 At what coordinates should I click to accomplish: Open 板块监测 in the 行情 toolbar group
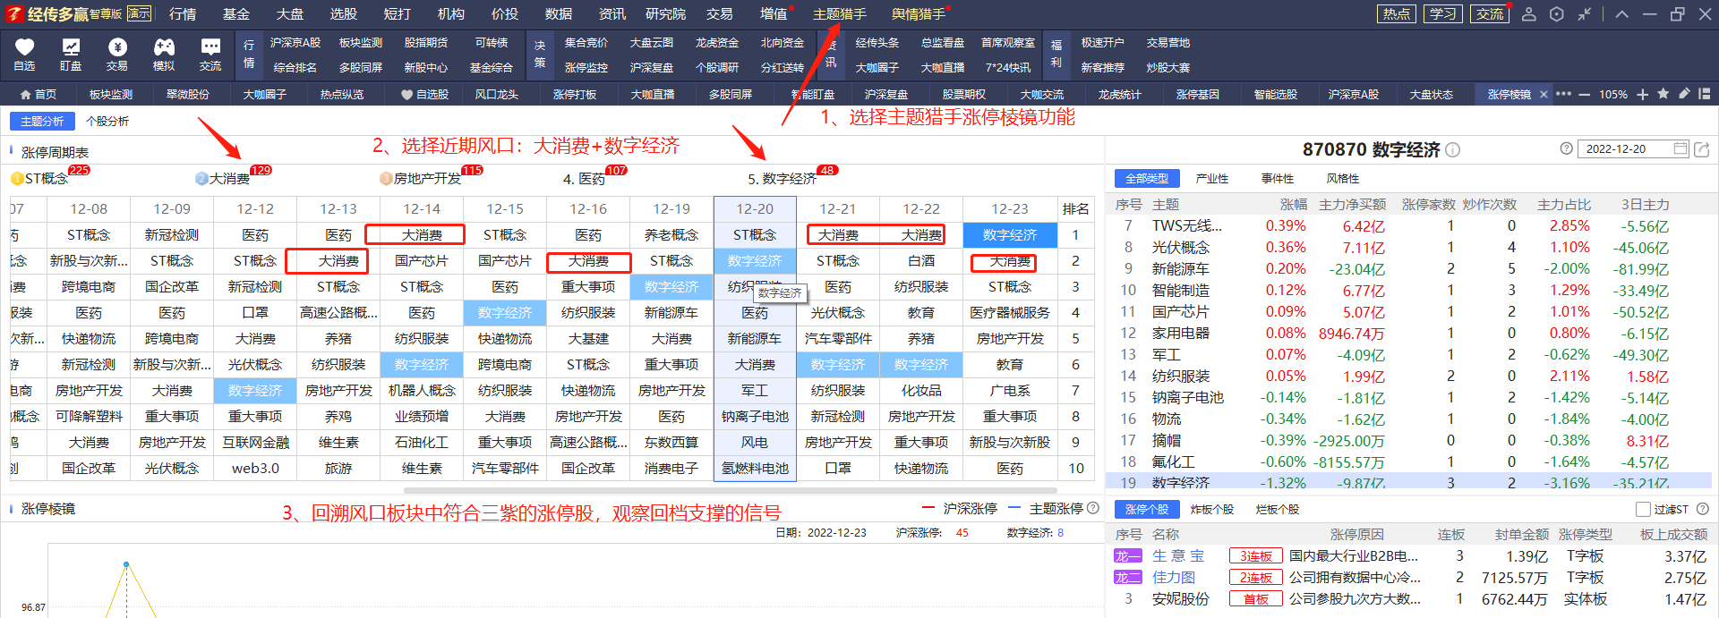(x=361, y=42)
